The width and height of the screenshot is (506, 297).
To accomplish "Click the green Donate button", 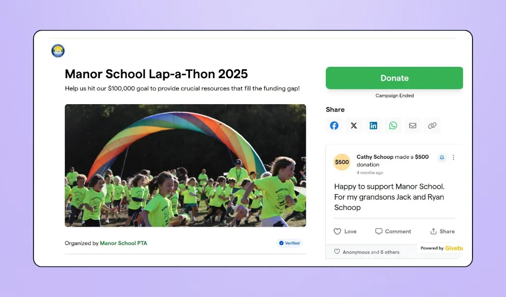I will point(394,78).
